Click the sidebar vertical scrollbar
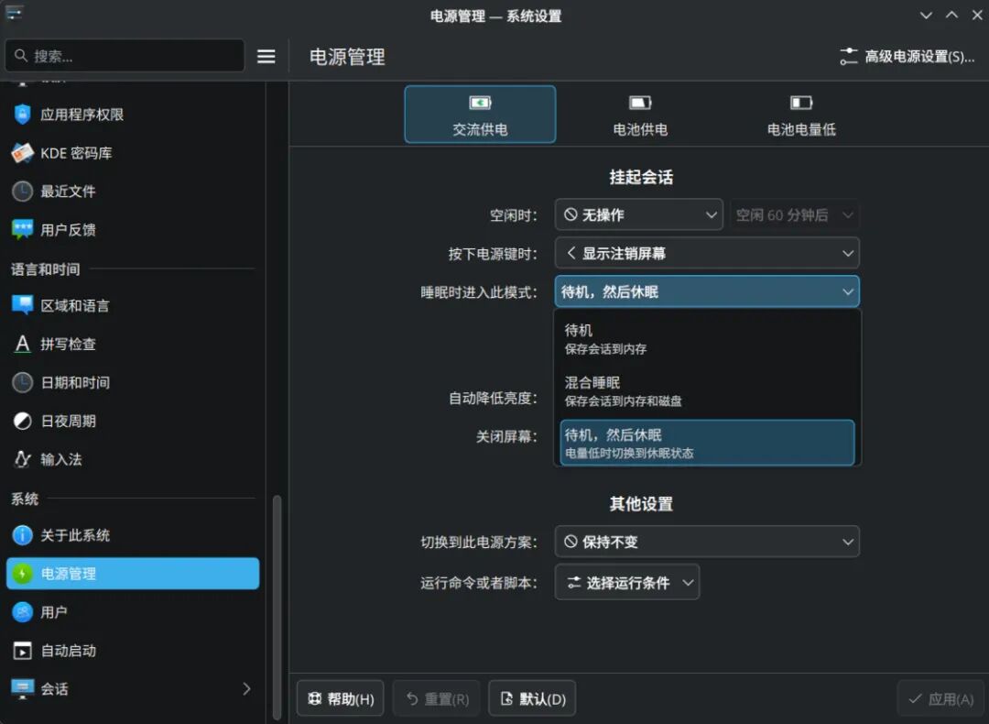The image size is (989, 724). click(x=277, y=608)
